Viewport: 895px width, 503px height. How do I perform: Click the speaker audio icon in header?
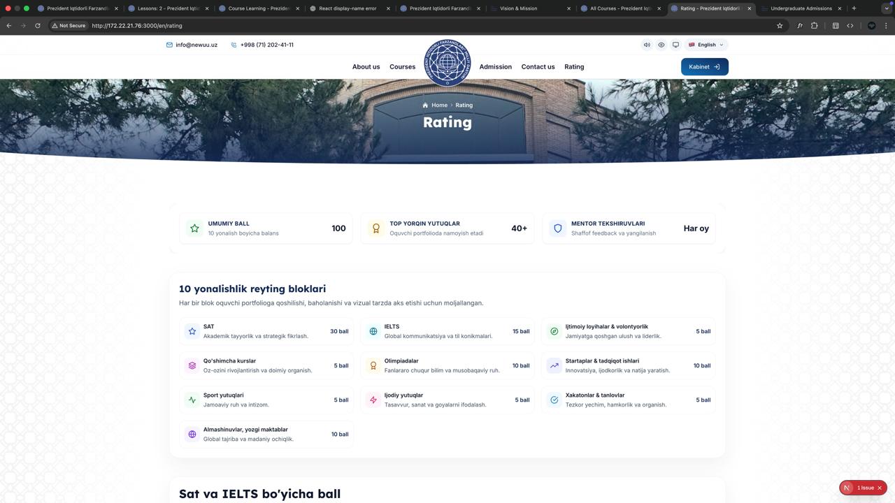[x=647, y=45]
